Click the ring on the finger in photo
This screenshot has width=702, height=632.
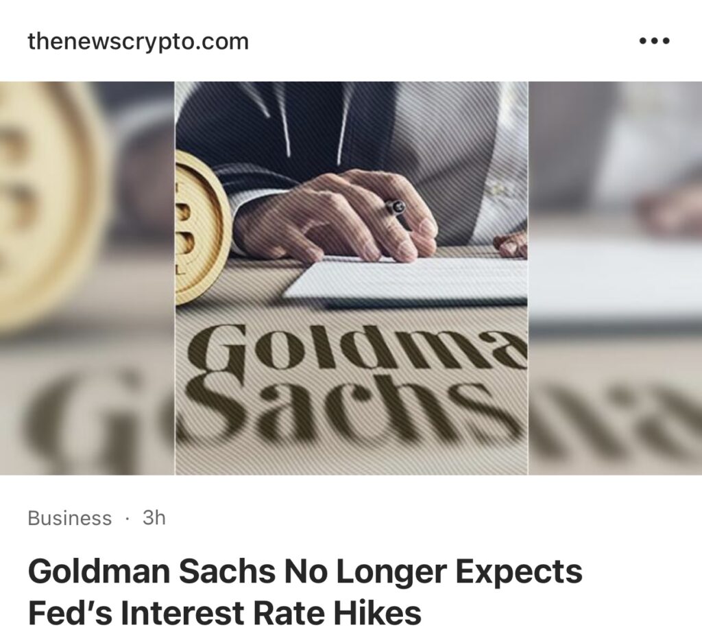(x=396, y=209)
